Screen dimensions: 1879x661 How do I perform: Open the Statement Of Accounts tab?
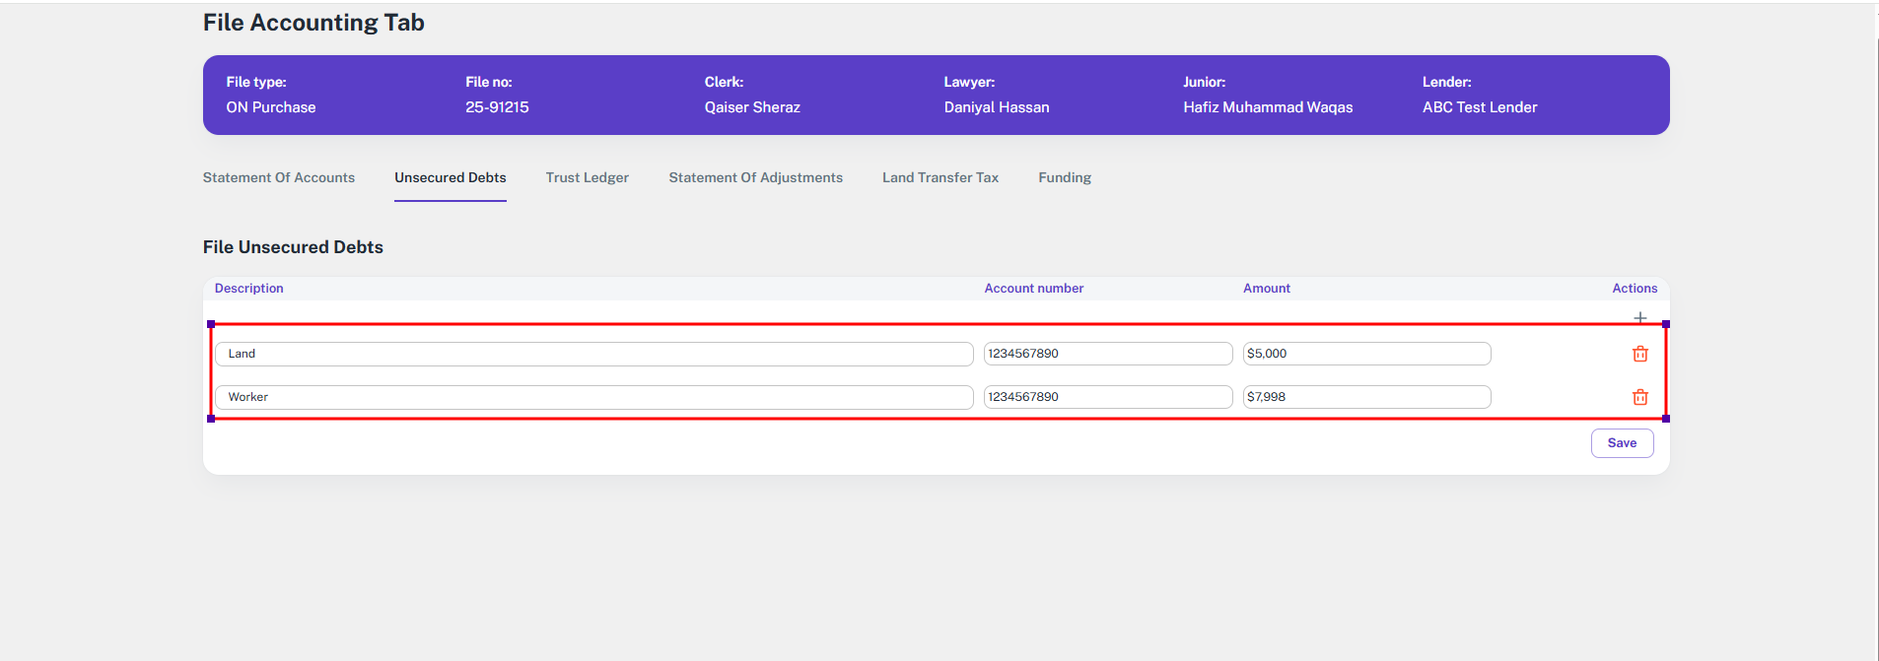pyautogui.click(x=279, y=177)
